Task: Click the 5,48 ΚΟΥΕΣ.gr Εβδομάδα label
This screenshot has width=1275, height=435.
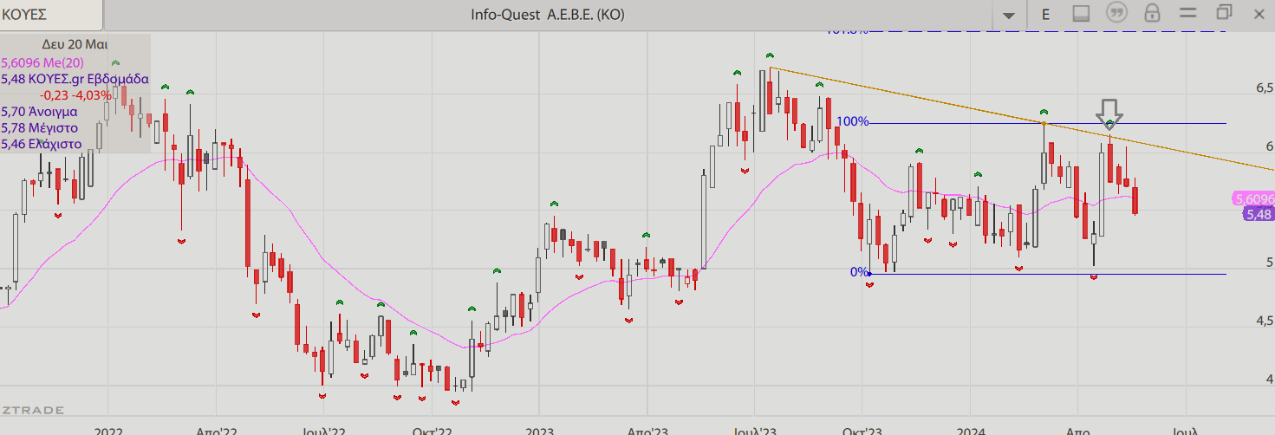Action: coord(75,79)
